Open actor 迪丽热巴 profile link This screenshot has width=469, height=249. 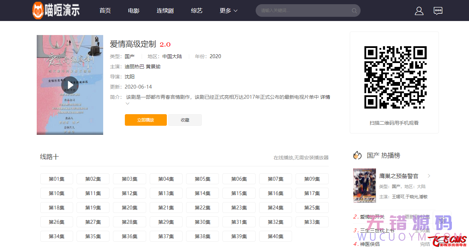133,66
